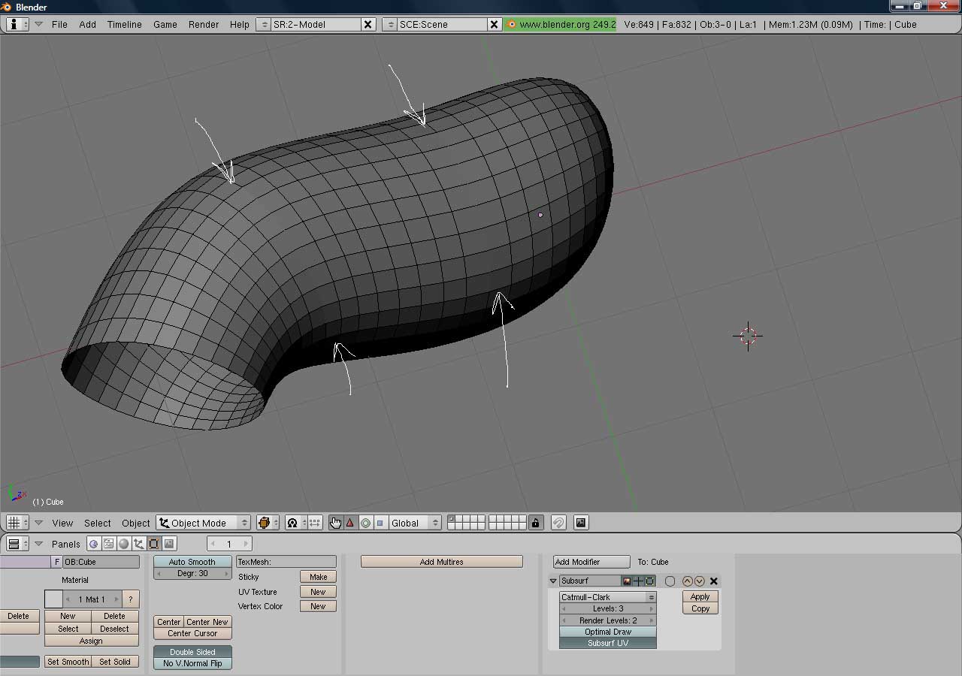Enable the rotate manipulator circle
The height and width of the screenshot is (676, 962).
(x=365, y=523)
